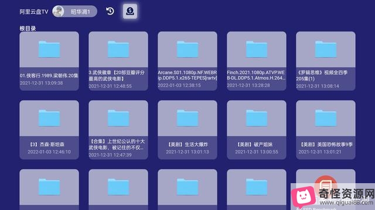Screen dimensions: 375x210
Task: Click the timestamp 2021-12-31 13:00:55
Action: [x=257, y=152]
